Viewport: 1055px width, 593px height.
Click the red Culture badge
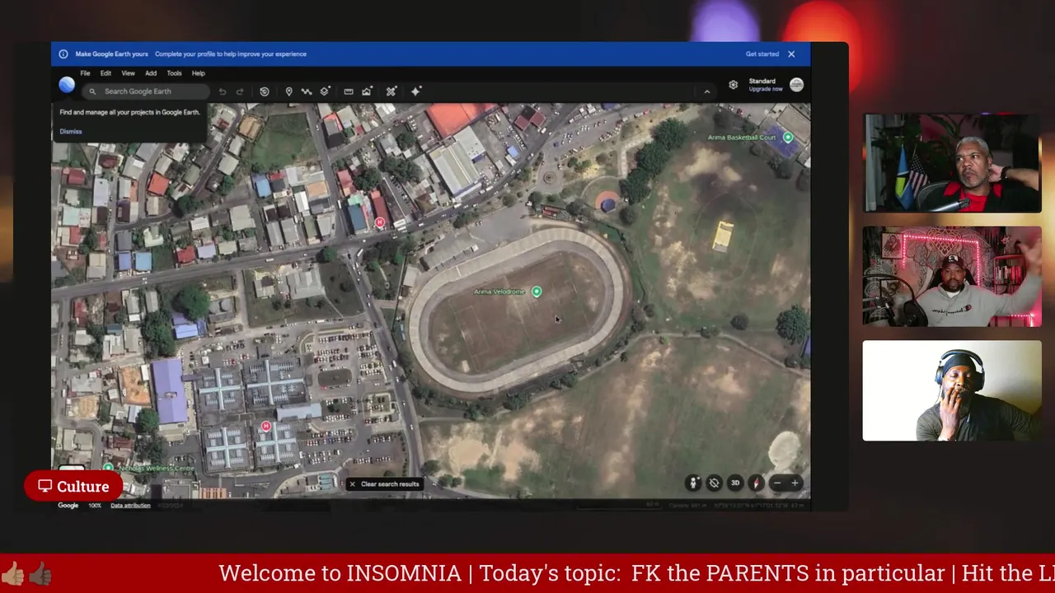click(x=73, y=486)
